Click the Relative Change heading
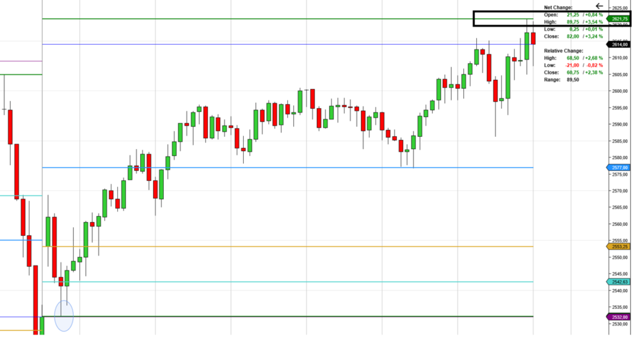The height and width of the screenshot is (346, 640). pos(563,51)
